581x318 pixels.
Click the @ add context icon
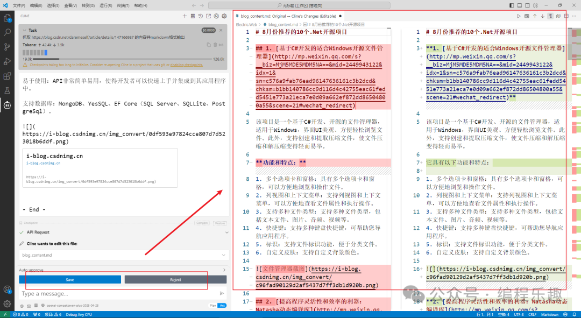22,306
